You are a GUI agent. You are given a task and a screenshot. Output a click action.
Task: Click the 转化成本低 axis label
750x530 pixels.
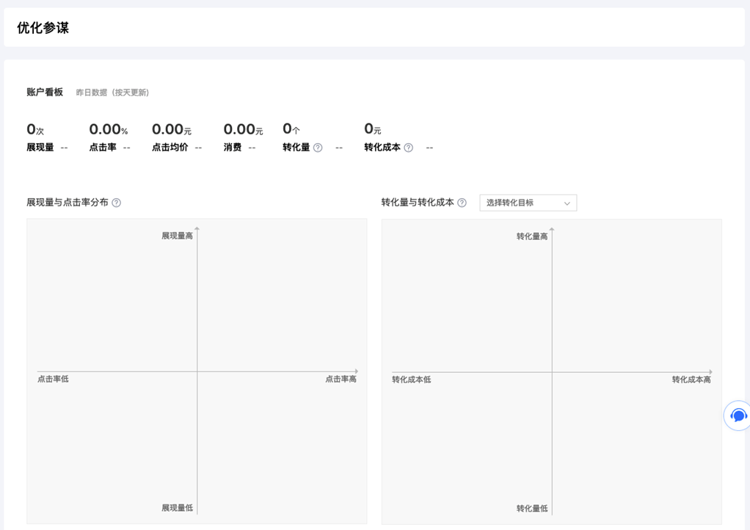pyautogui.click(x=411, y=380)
